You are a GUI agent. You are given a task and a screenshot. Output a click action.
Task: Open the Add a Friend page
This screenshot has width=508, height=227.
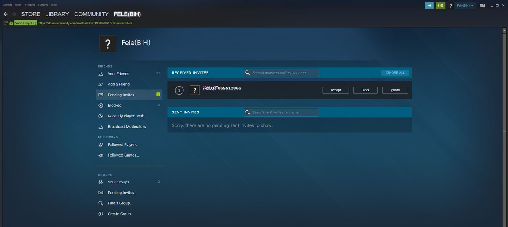(119, 84)
